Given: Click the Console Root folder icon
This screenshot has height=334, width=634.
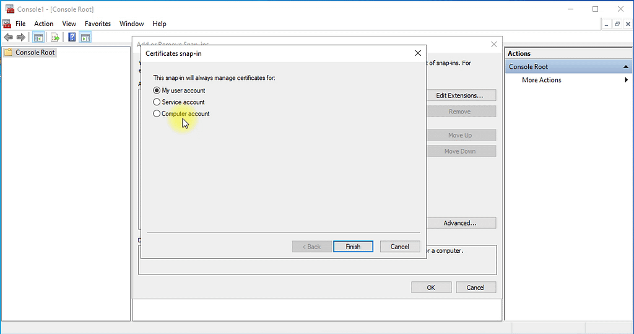Looking at the screenshot, I should (x=8, y=53).
